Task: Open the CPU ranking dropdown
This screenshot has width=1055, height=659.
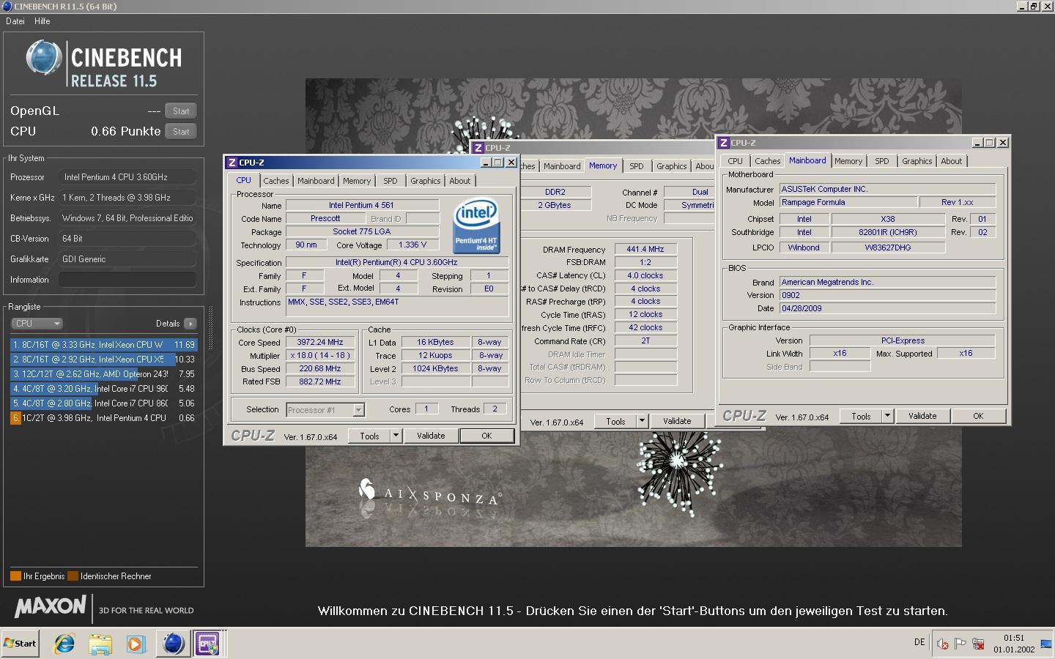Action: click(37, 324)
